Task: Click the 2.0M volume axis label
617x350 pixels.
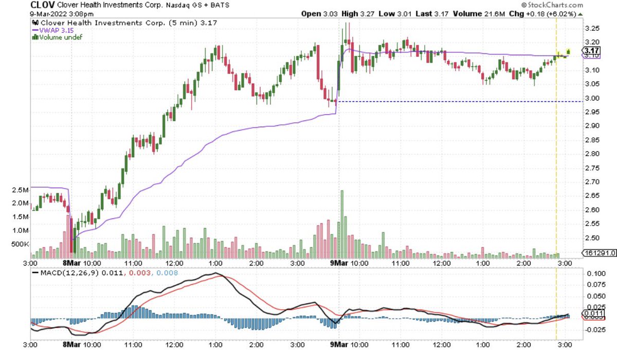Action: tap(21, 203)
